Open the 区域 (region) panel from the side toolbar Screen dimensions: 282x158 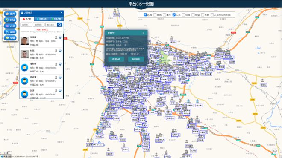click(x=10, y=20)
